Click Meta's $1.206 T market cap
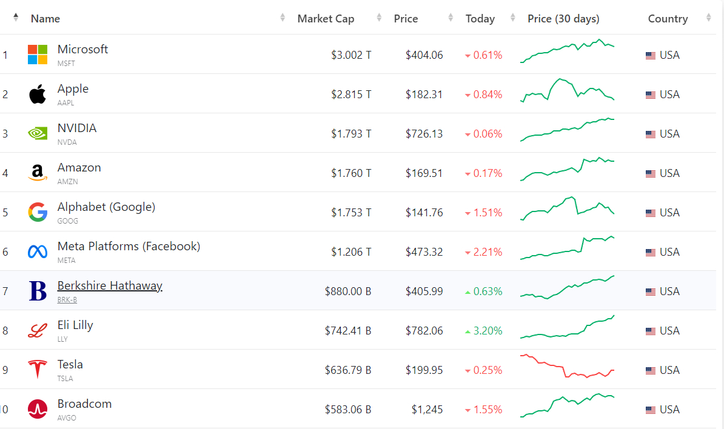This screenshot has height=429, width=724. pyautogui.click(x=351, y=252)
